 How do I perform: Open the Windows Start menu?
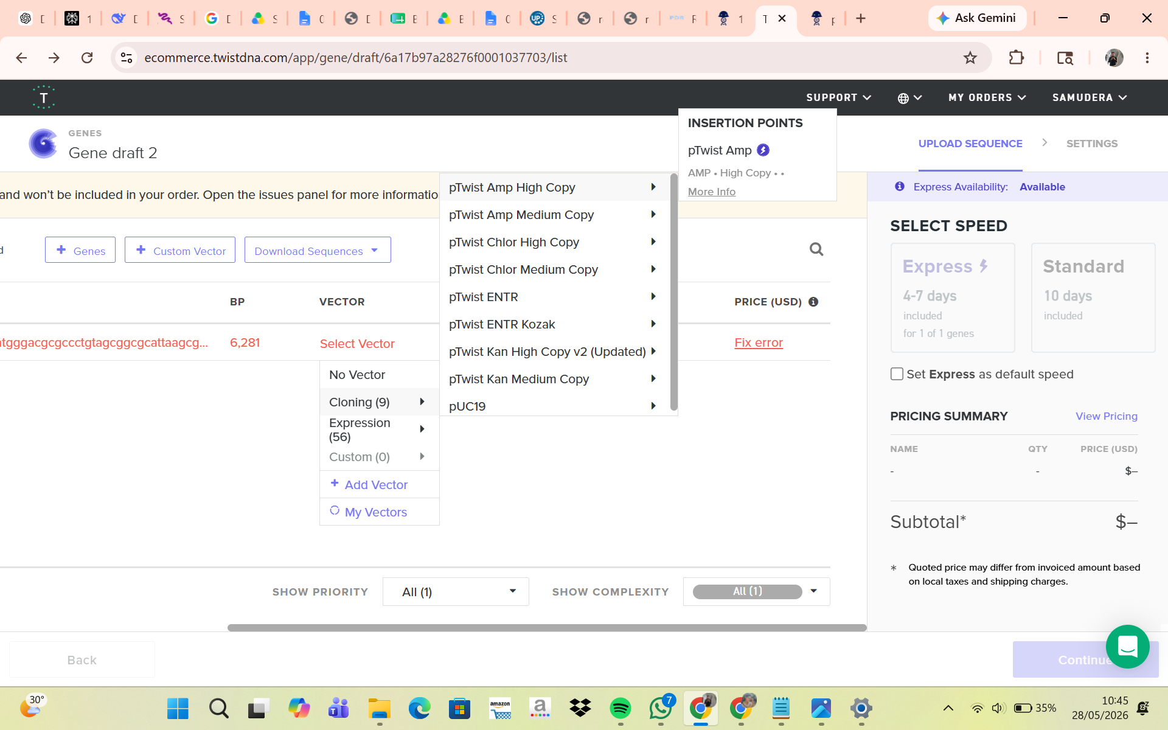pyautogui.click(x=178, y=708)
